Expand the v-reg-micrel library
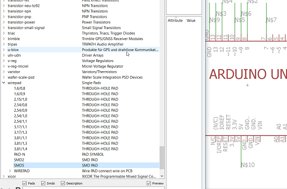 [4, 66]
